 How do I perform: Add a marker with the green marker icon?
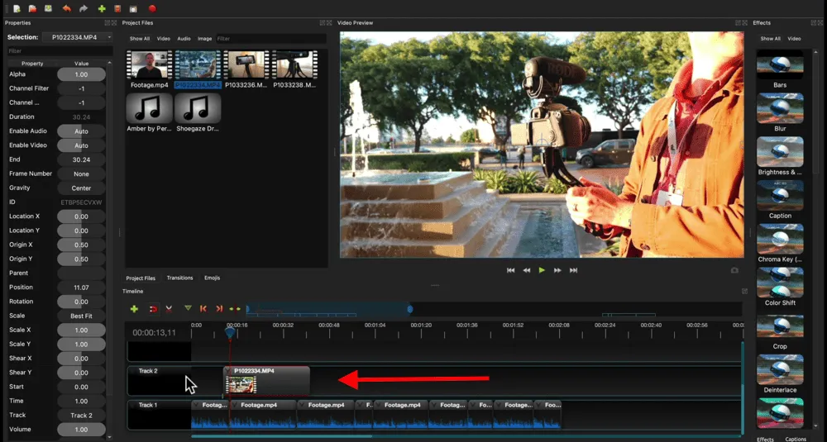tap(188, 308)
